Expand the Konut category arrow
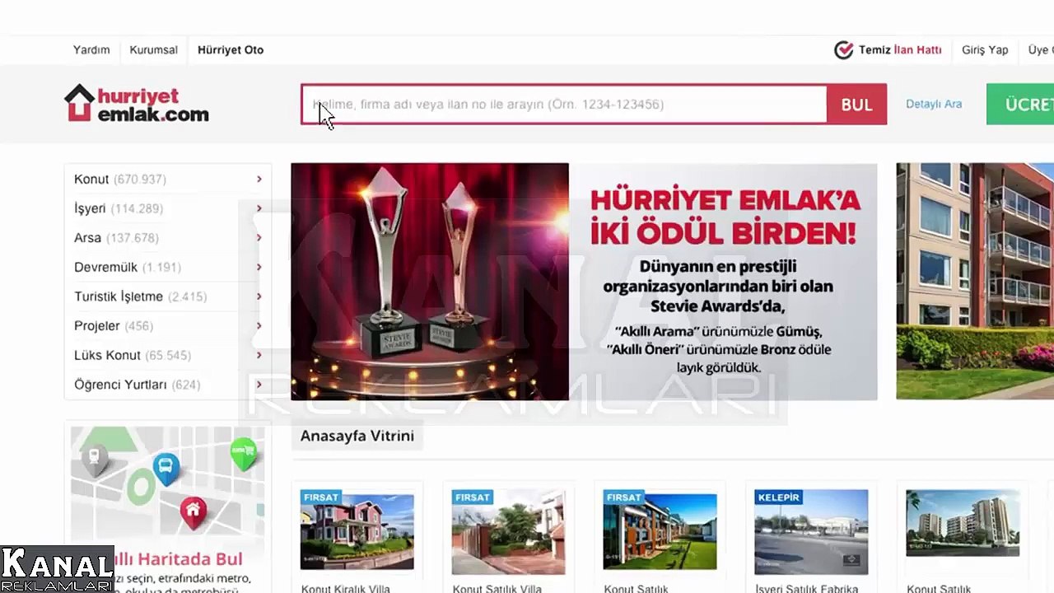The height and width of the screenshot is (593, 1054). [x=259, y=179]
